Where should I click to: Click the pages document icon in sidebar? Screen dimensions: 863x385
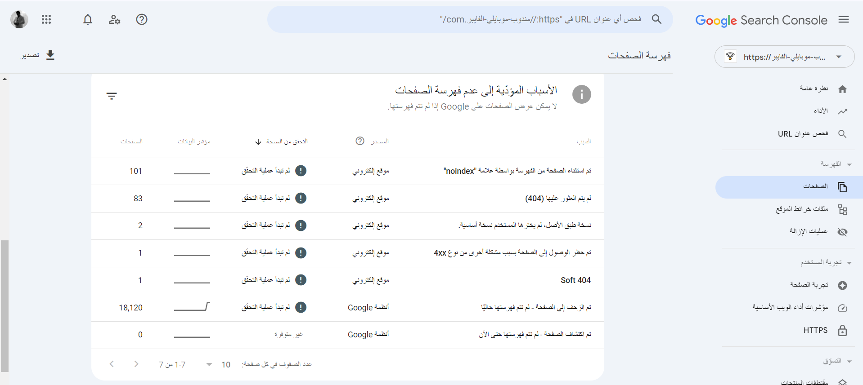pos(843,187)
